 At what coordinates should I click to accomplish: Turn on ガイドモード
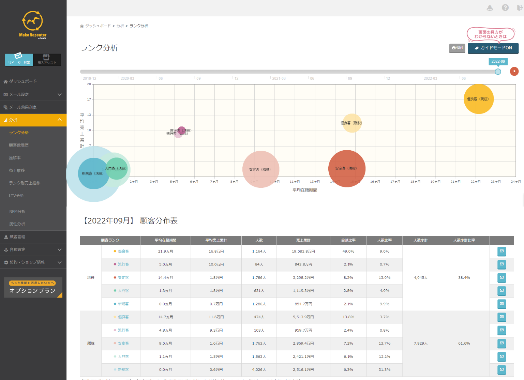pyautogui.click(x=493, y=48)
